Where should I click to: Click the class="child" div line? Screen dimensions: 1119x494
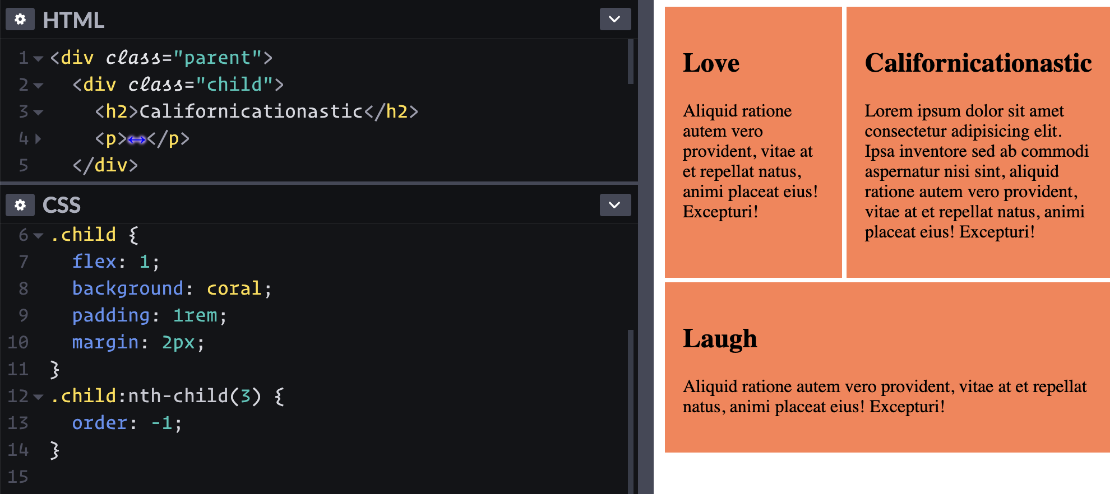pyautogui.click(x=178, y=85)
